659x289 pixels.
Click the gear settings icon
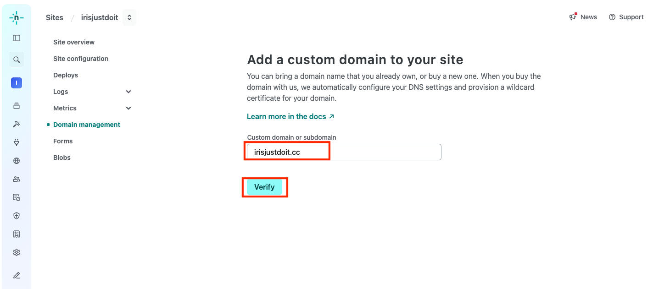(x=17, y=252)
